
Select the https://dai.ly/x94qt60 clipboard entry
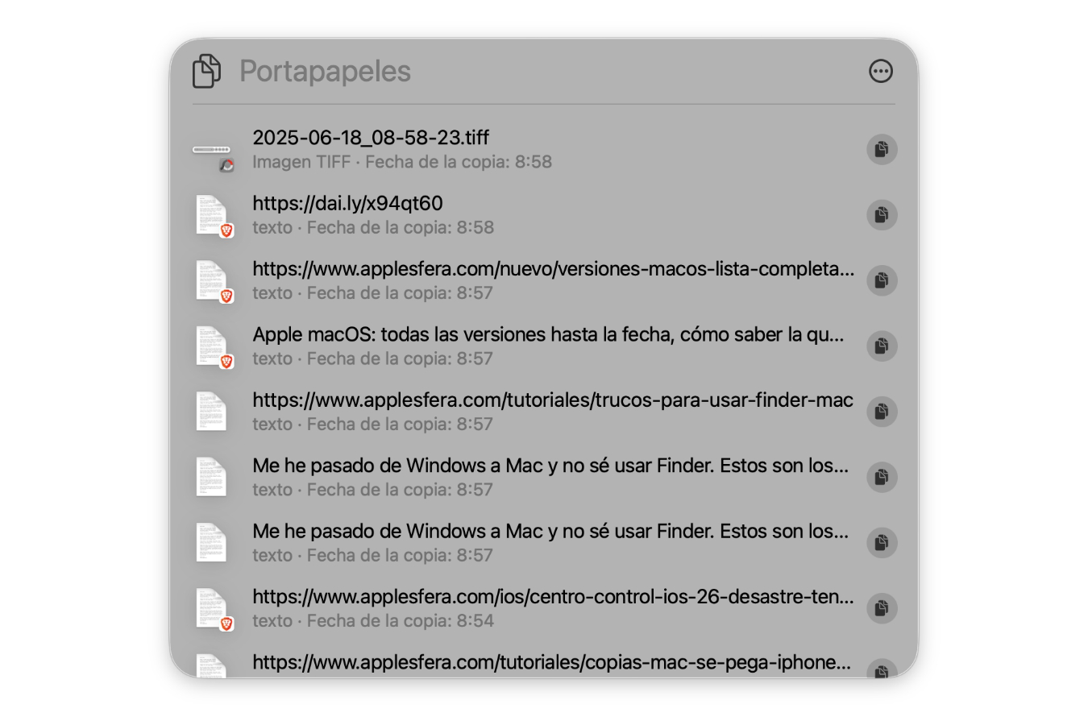(x=347, y=203)
